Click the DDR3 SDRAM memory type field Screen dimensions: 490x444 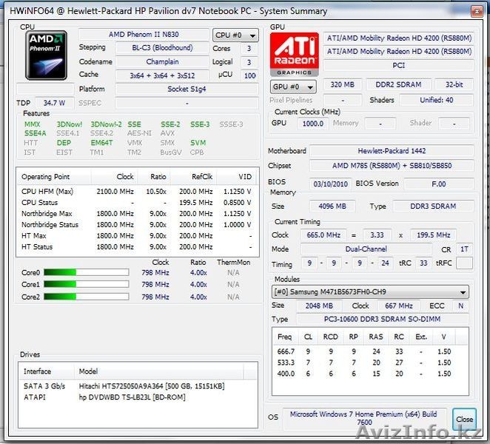point(433,206)
